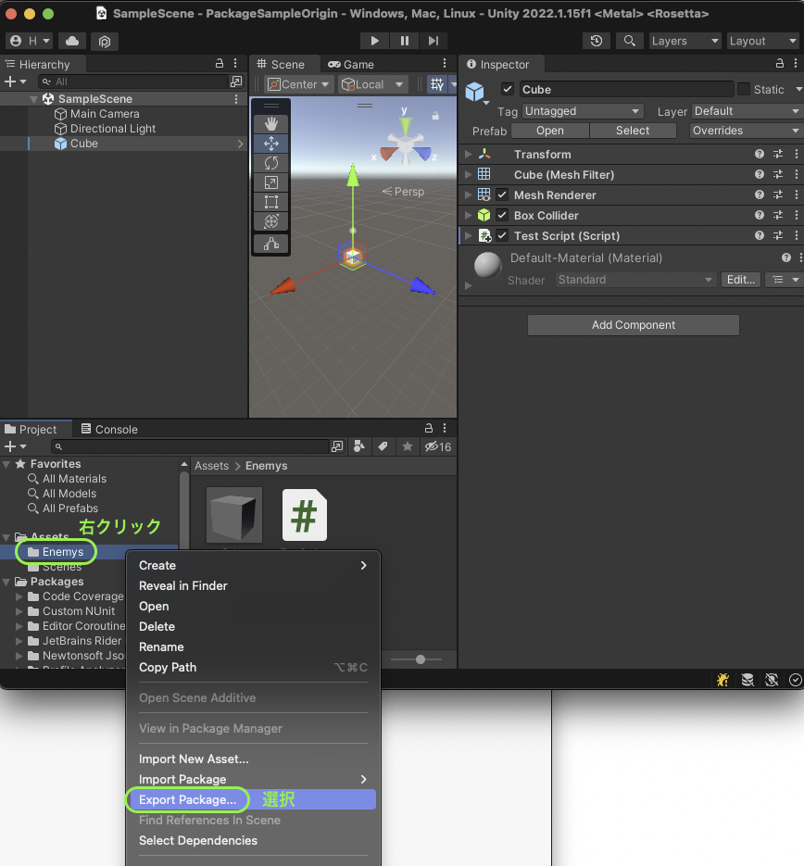The image size is (804, 866).
Task: Disable the Mesh Renderer component checkbox
Action: (502, 195)
